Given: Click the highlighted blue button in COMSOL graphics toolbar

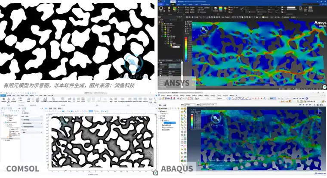Looking at the screenshot, I should coord(91,111).
